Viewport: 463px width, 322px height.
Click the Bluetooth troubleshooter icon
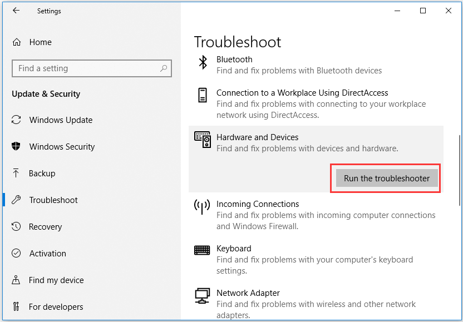click(x=203, y=61)
